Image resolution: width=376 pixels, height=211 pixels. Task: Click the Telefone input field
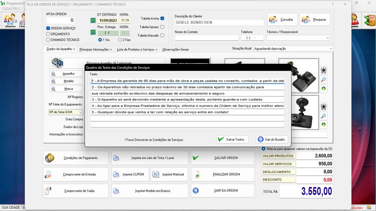pos(252,38)
